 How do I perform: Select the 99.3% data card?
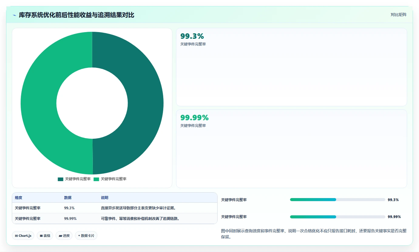(291, 67)
